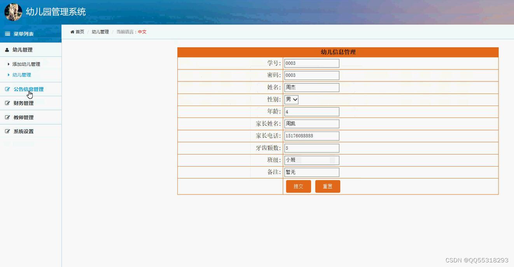
Task: Click the 备注: label
Action: pos(274,172)
